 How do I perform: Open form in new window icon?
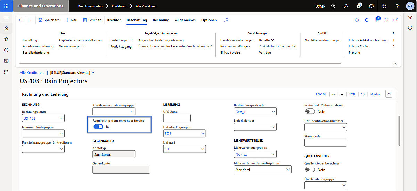(395, 20)
